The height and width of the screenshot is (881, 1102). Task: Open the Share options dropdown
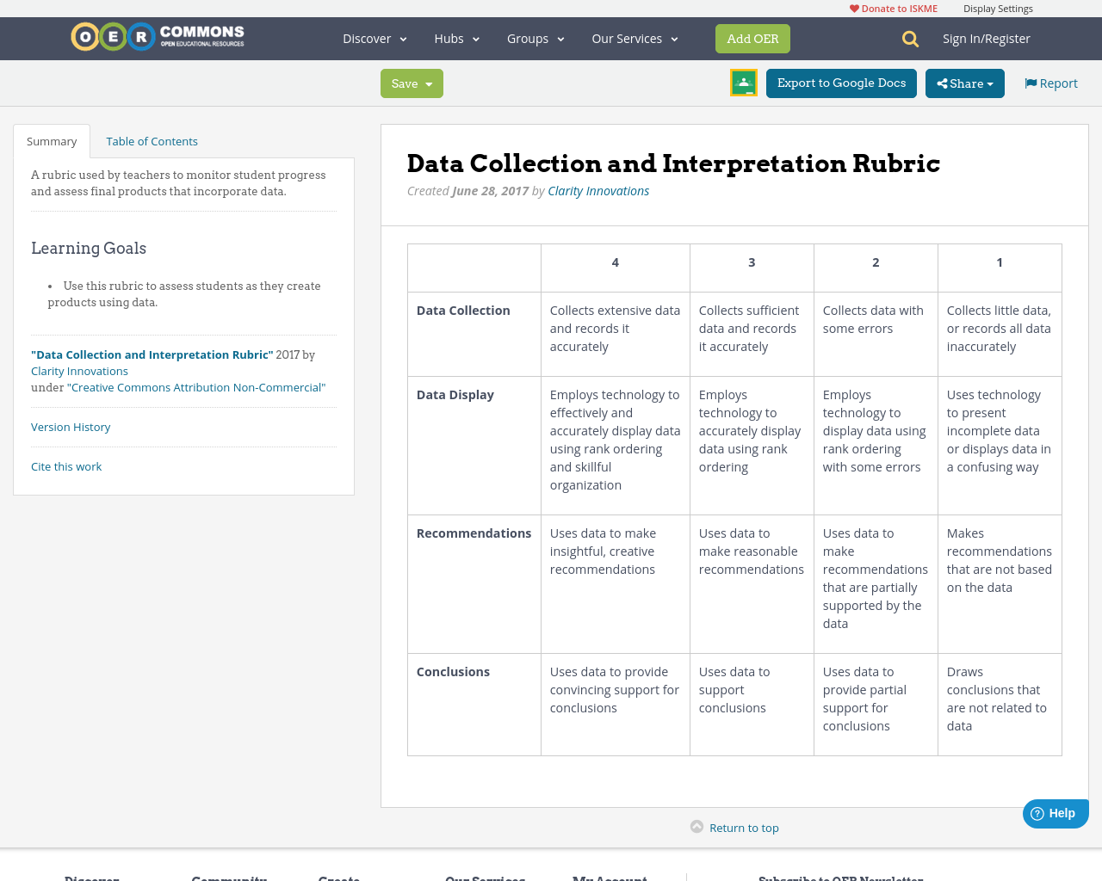988,83
